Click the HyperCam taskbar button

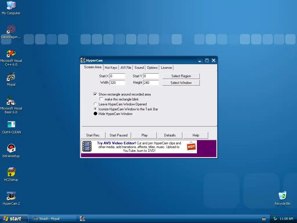[x=82, y=219]
